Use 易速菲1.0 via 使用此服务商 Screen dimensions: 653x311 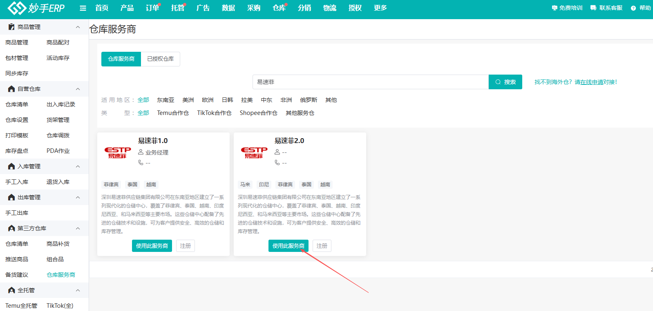[152, 246]
